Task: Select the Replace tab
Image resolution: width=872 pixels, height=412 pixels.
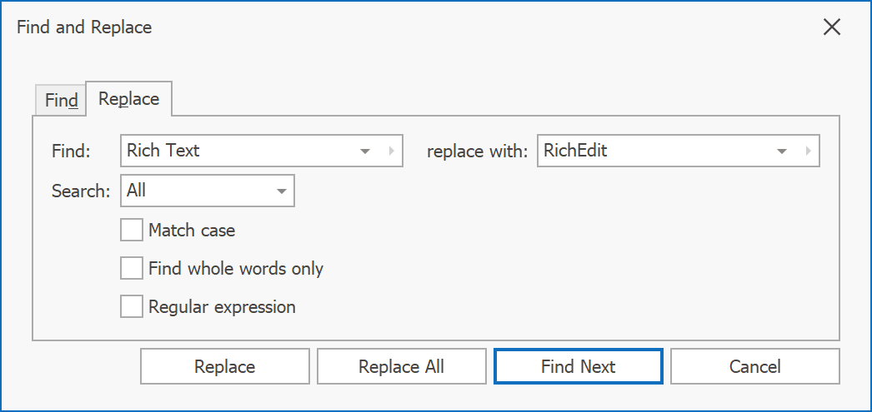Action: click(128, 99)
